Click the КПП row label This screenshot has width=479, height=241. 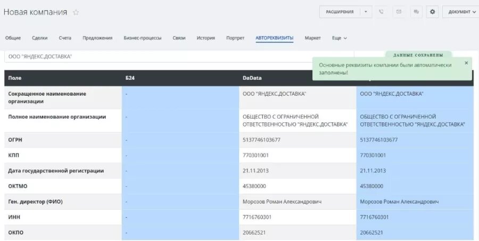[13, 155]
